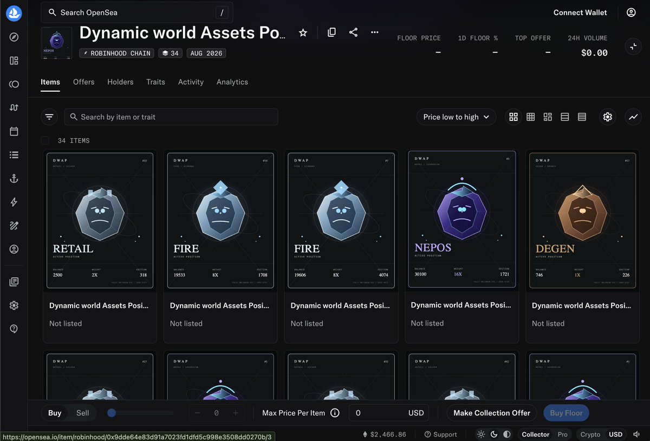Open the Analytics tab

click(x=232, y=82)
